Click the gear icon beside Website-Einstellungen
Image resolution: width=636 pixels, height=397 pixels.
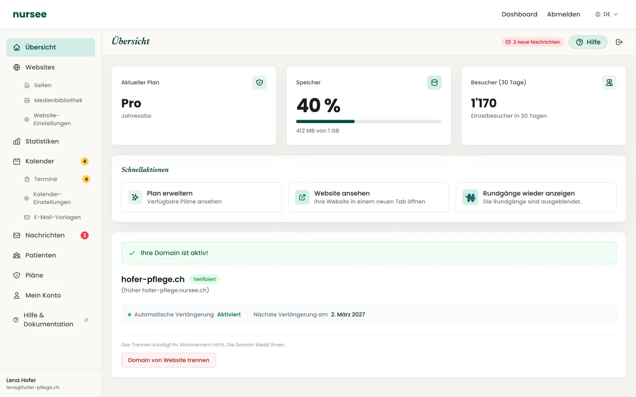27,120
